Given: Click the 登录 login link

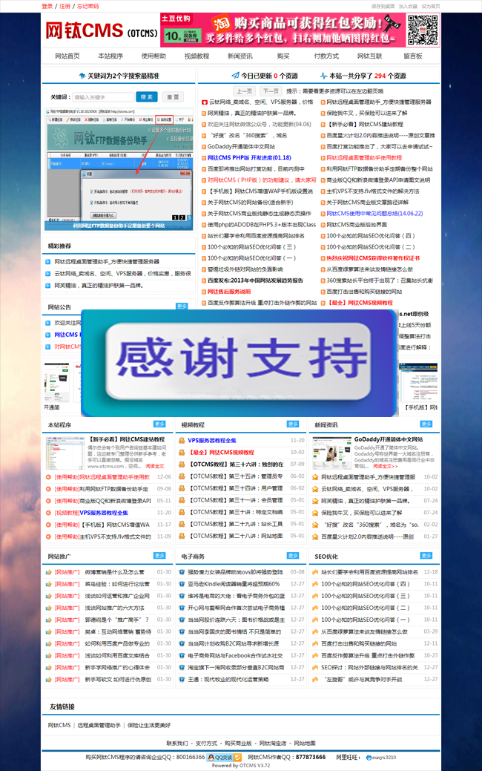Looking at the screenshot, I should coord(47,7).
